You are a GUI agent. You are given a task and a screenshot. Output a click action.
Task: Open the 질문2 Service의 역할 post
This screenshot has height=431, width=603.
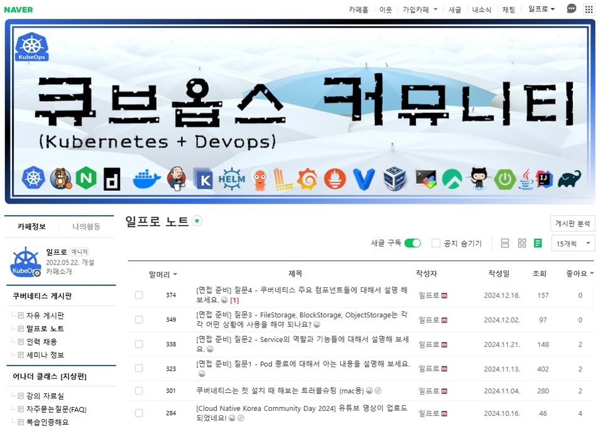pyautogui.click(x=302, y=344)
